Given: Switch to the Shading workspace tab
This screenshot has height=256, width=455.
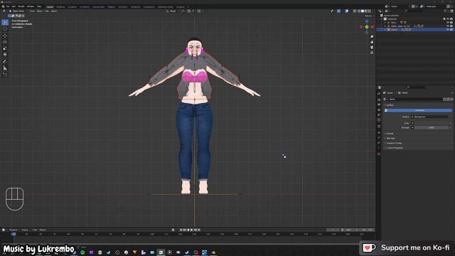Looking at the screenshot, I should (111, 6).
